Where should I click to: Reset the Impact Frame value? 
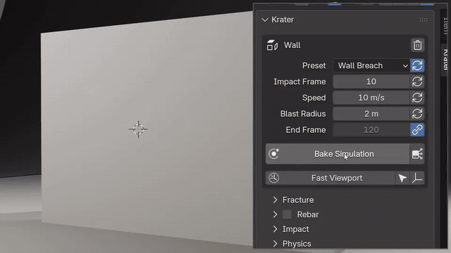417,82
